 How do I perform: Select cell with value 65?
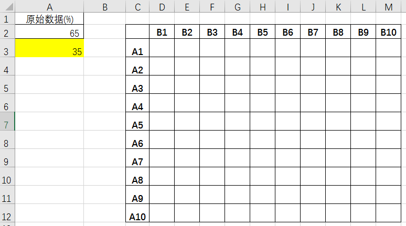click(49, 31)
